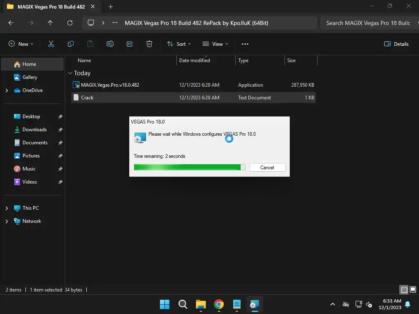Open taskbar Search
The width and height of the screenshot is (419, 314).
click(x=183, y=304)
